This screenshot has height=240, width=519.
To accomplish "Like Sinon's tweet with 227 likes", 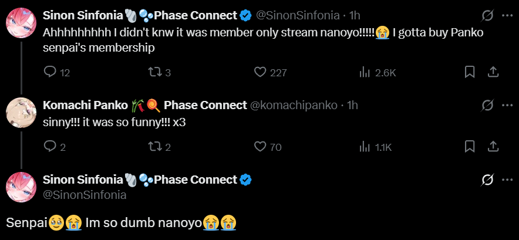I will click(261, 72).
